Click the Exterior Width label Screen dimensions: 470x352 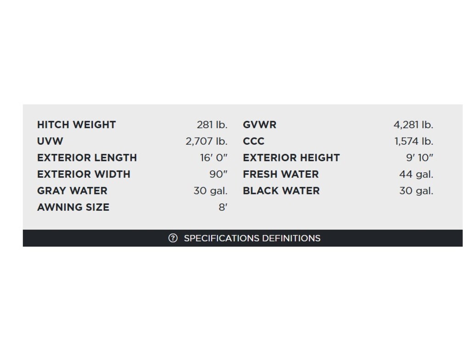tap(84, 174)
